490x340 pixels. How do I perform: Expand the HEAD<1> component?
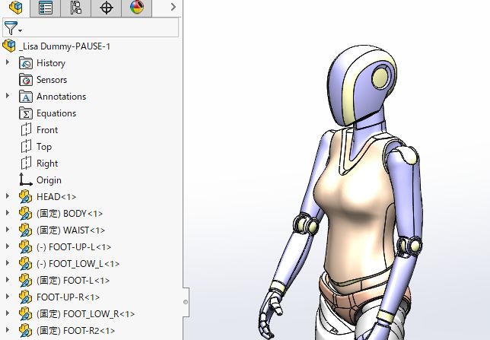pyautogui.click(x=8, y=196)
